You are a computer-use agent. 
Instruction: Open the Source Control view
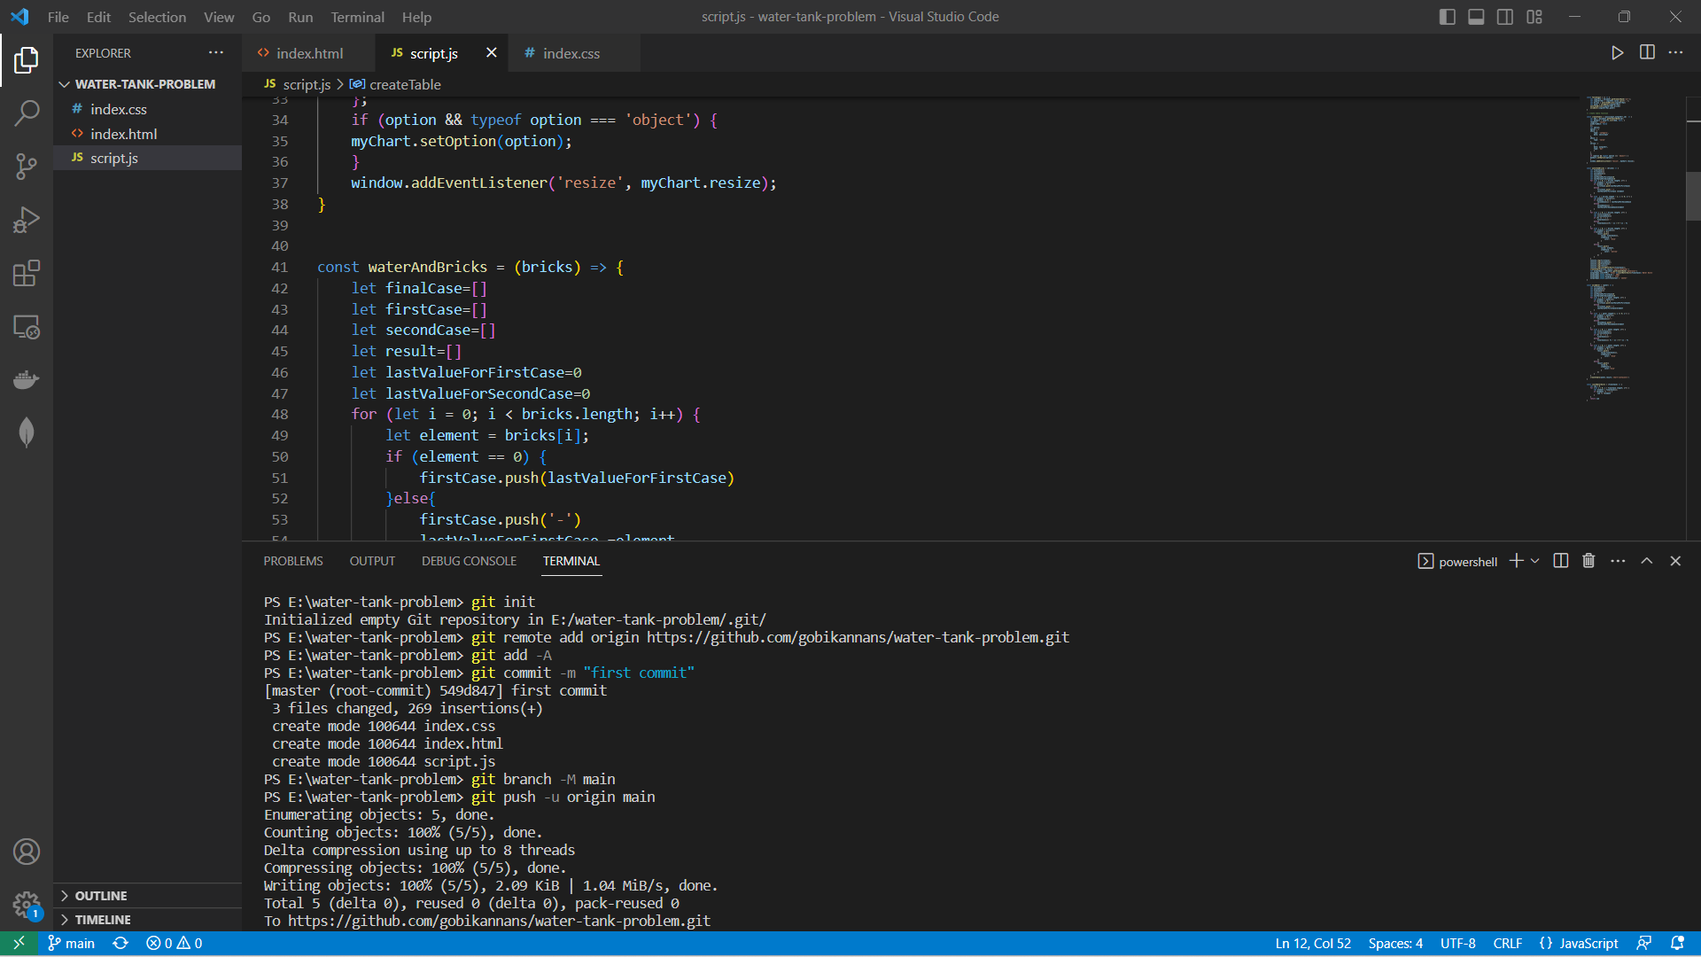tap(27, 167)
